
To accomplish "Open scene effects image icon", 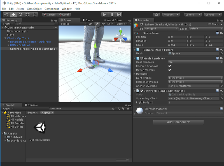I will [109, 24].
